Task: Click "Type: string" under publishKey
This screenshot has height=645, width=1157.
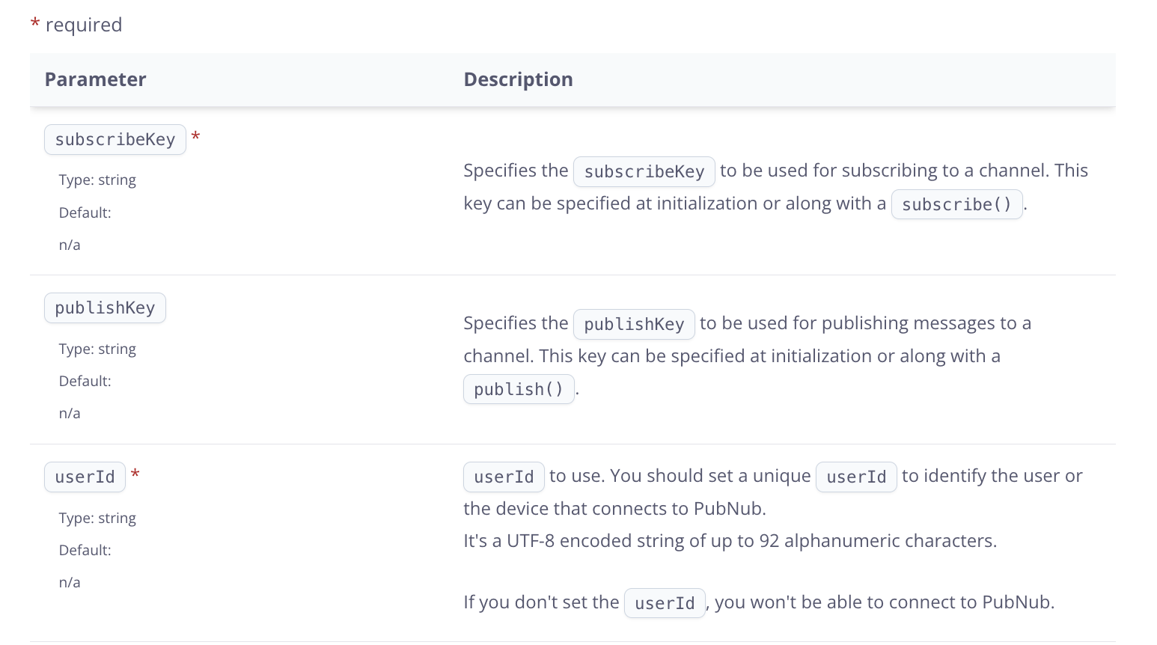Action: pos(97,349)
